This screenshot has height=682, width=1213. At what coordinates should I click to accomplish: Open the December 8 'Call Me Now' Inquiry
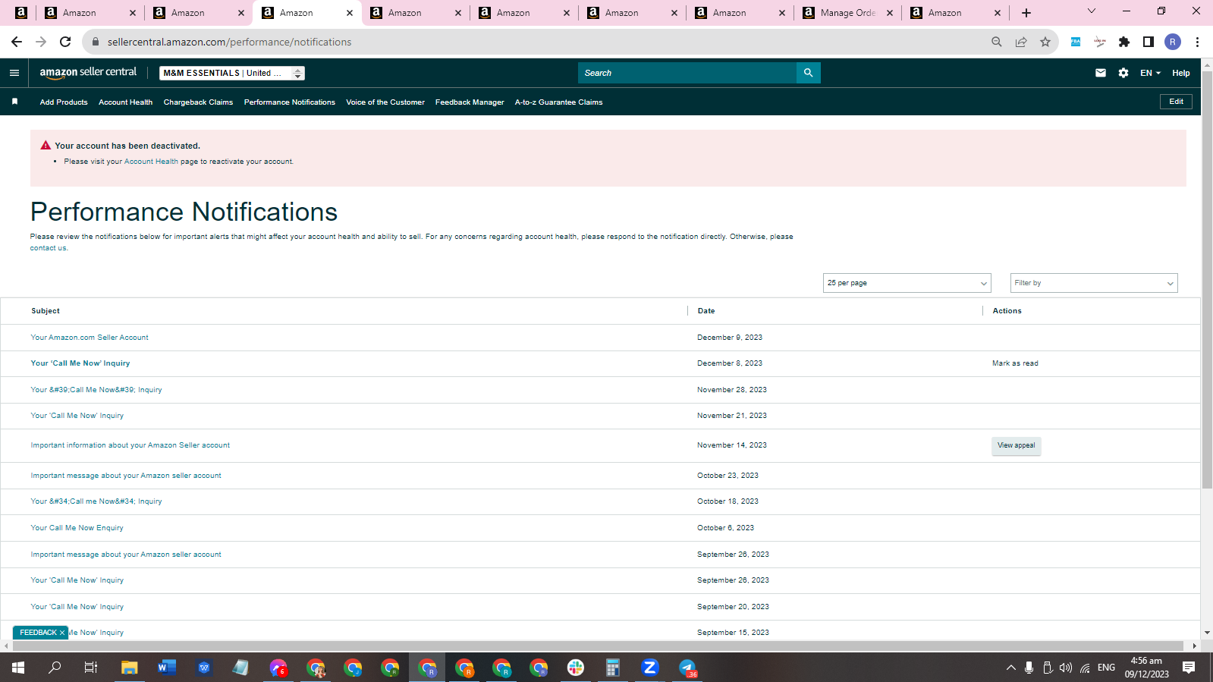(80, 363)
